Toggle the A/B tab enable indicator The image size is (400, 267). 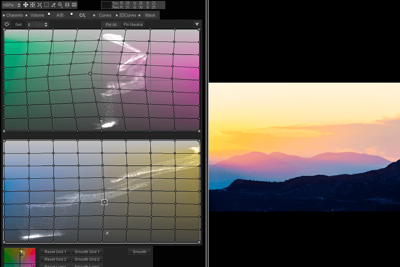[x=49, y=14]
